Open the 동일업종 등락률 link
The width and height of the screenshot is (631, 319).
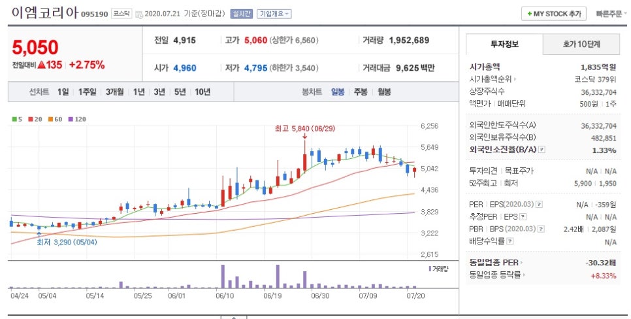[x=497, y=275]
